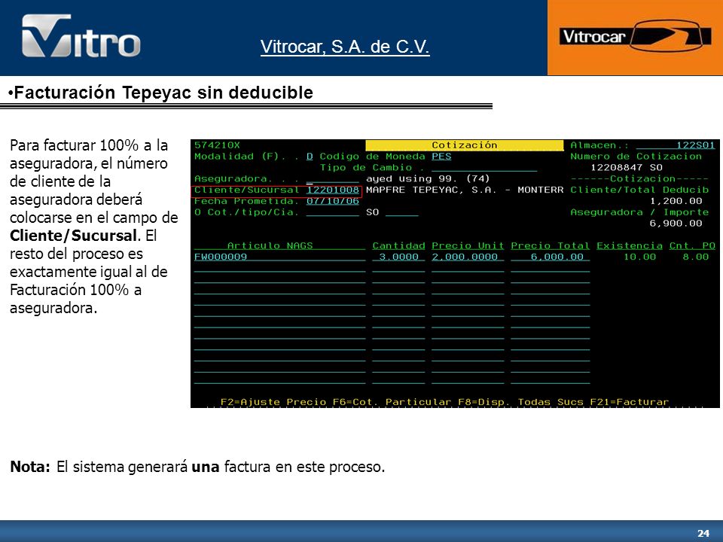Click the cotizacion number 12208847 SO
Screen dimensions: 723x542
(626, 168)
